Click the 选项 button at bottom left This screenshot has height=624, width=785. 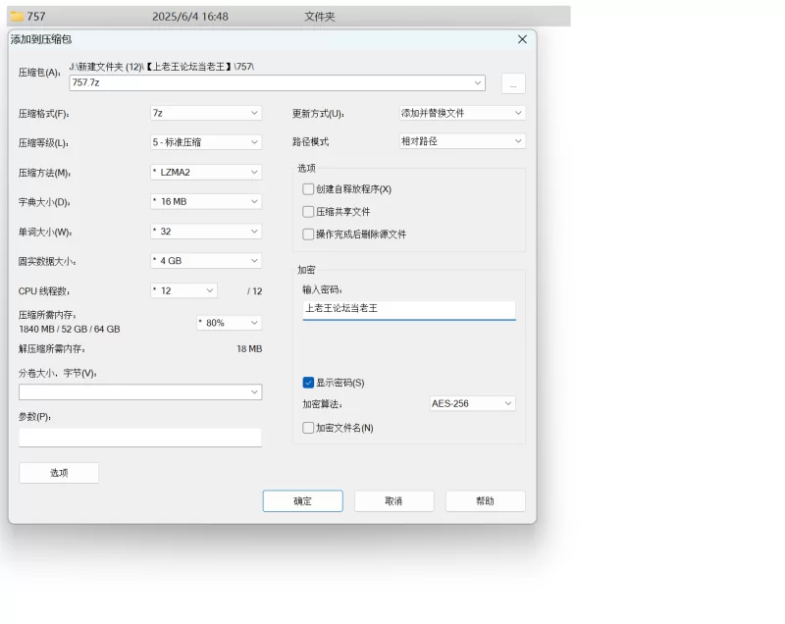(x=59, y=473)
